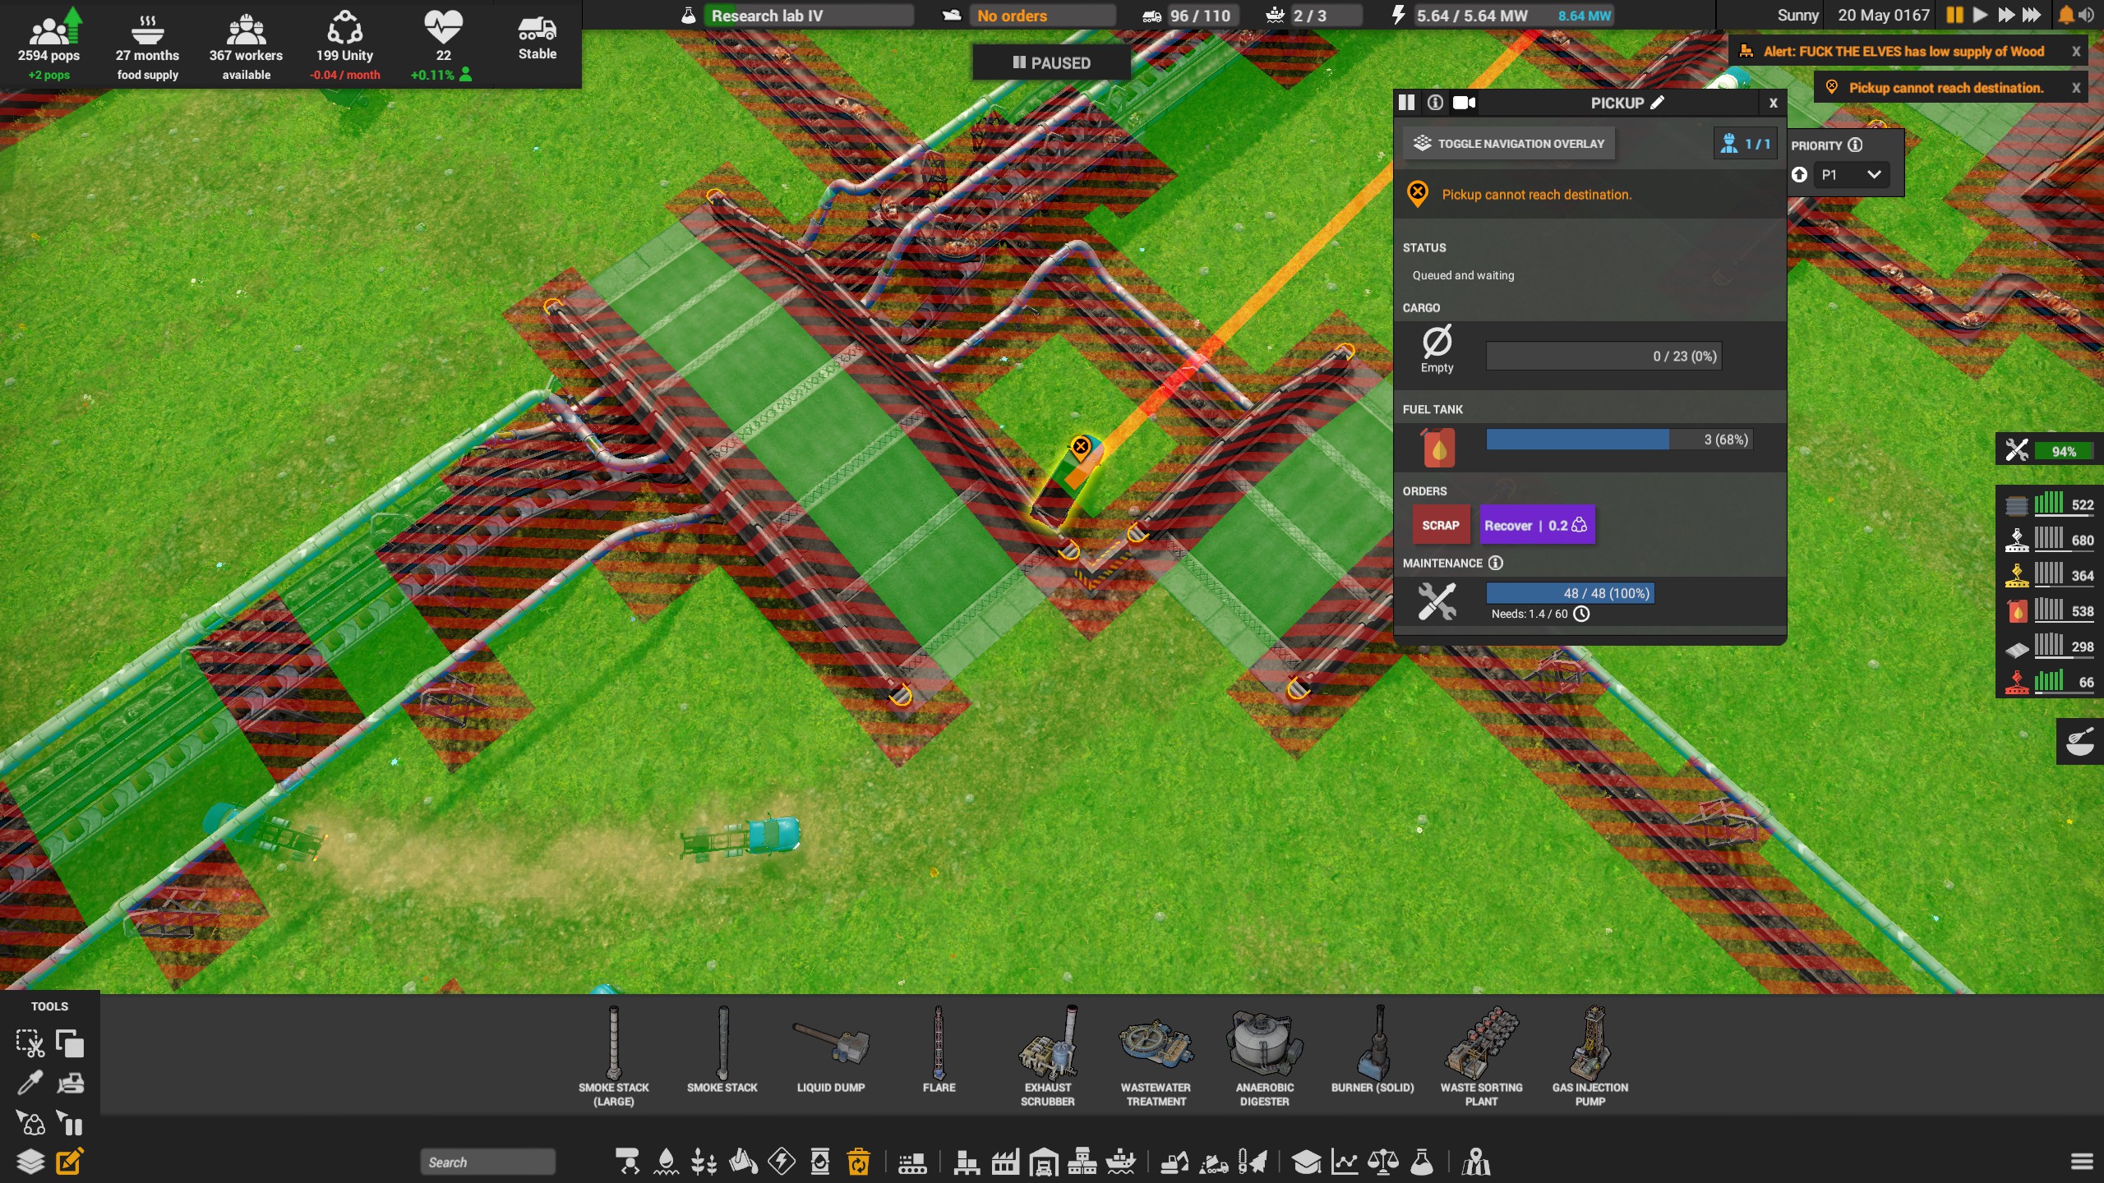Open the research graduation cap icon
This screenshot has width=2104, height=1183.
click(x=1305, y=1162)
